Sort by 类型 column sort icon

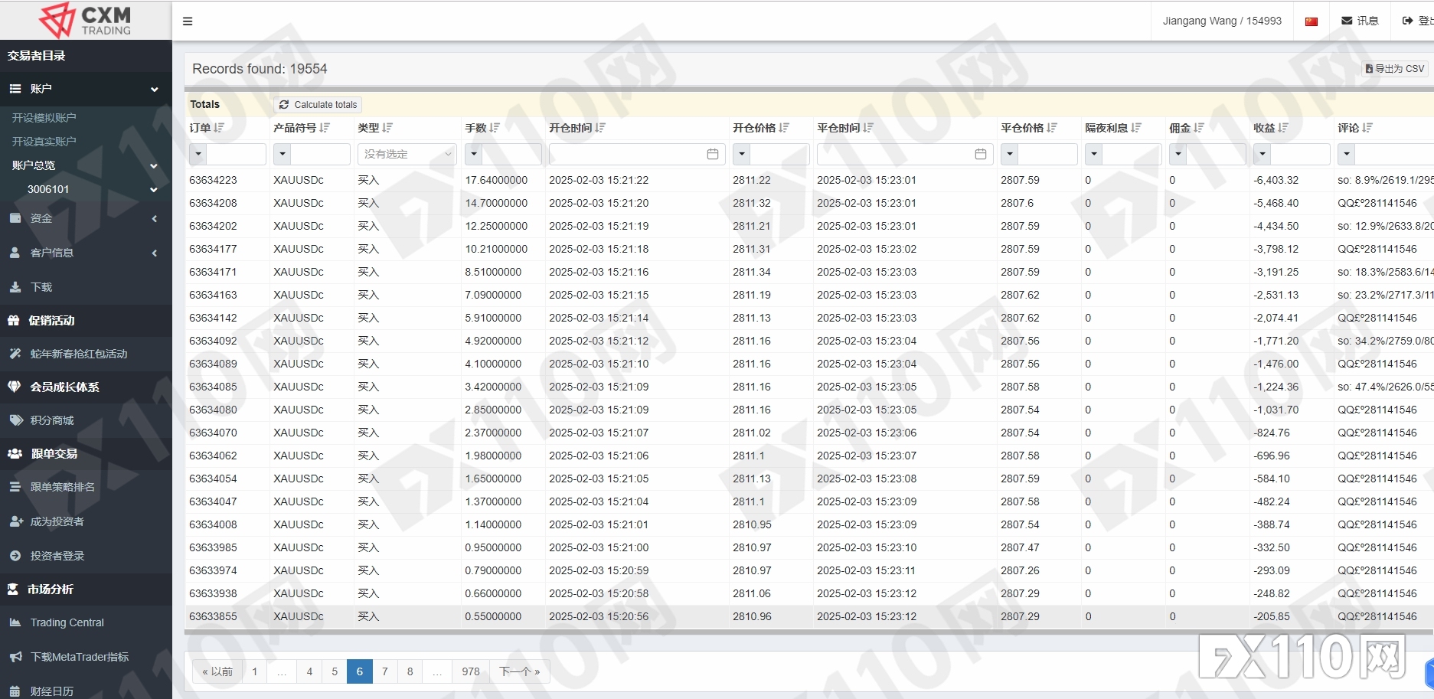pyautogui.click(x=387, y=128)
